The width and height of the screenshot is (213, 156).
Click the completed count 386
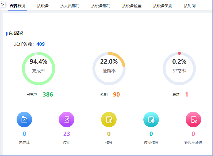click(x=48, y=95)
